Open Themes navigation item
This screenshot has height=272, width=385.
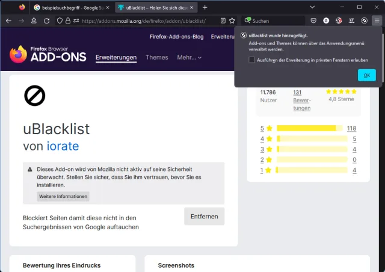(x=157, y=57)
